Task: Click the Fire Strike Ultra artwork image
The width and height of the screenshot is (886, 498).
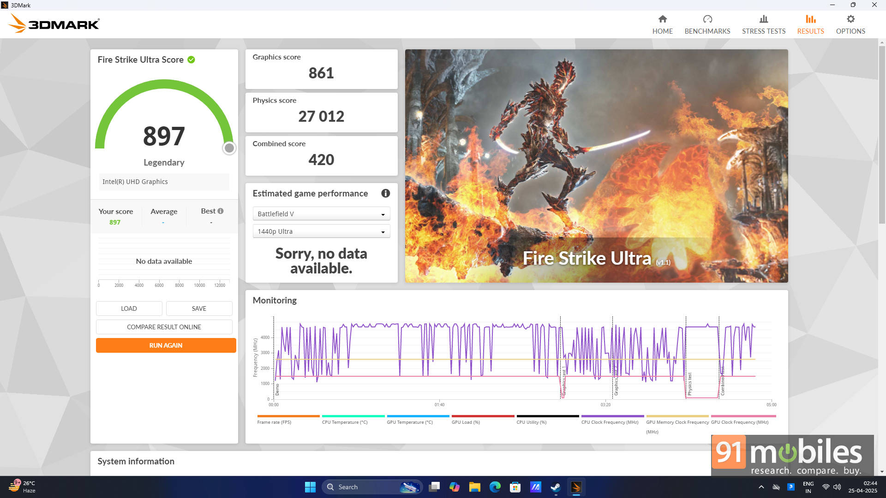Action: coord(596,166)
